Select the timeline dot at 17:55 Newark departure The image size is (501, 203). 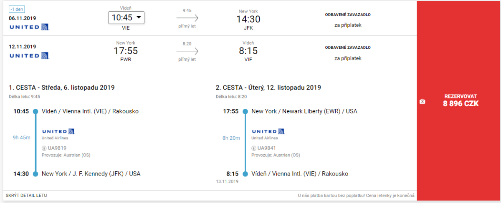[x=245, y=111]
